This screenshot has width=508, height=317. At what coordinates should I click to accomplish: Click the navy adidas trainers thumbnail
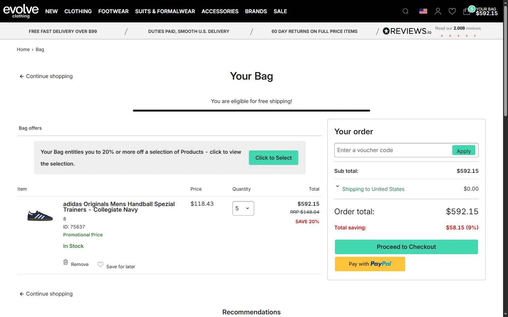coord(40,216)
